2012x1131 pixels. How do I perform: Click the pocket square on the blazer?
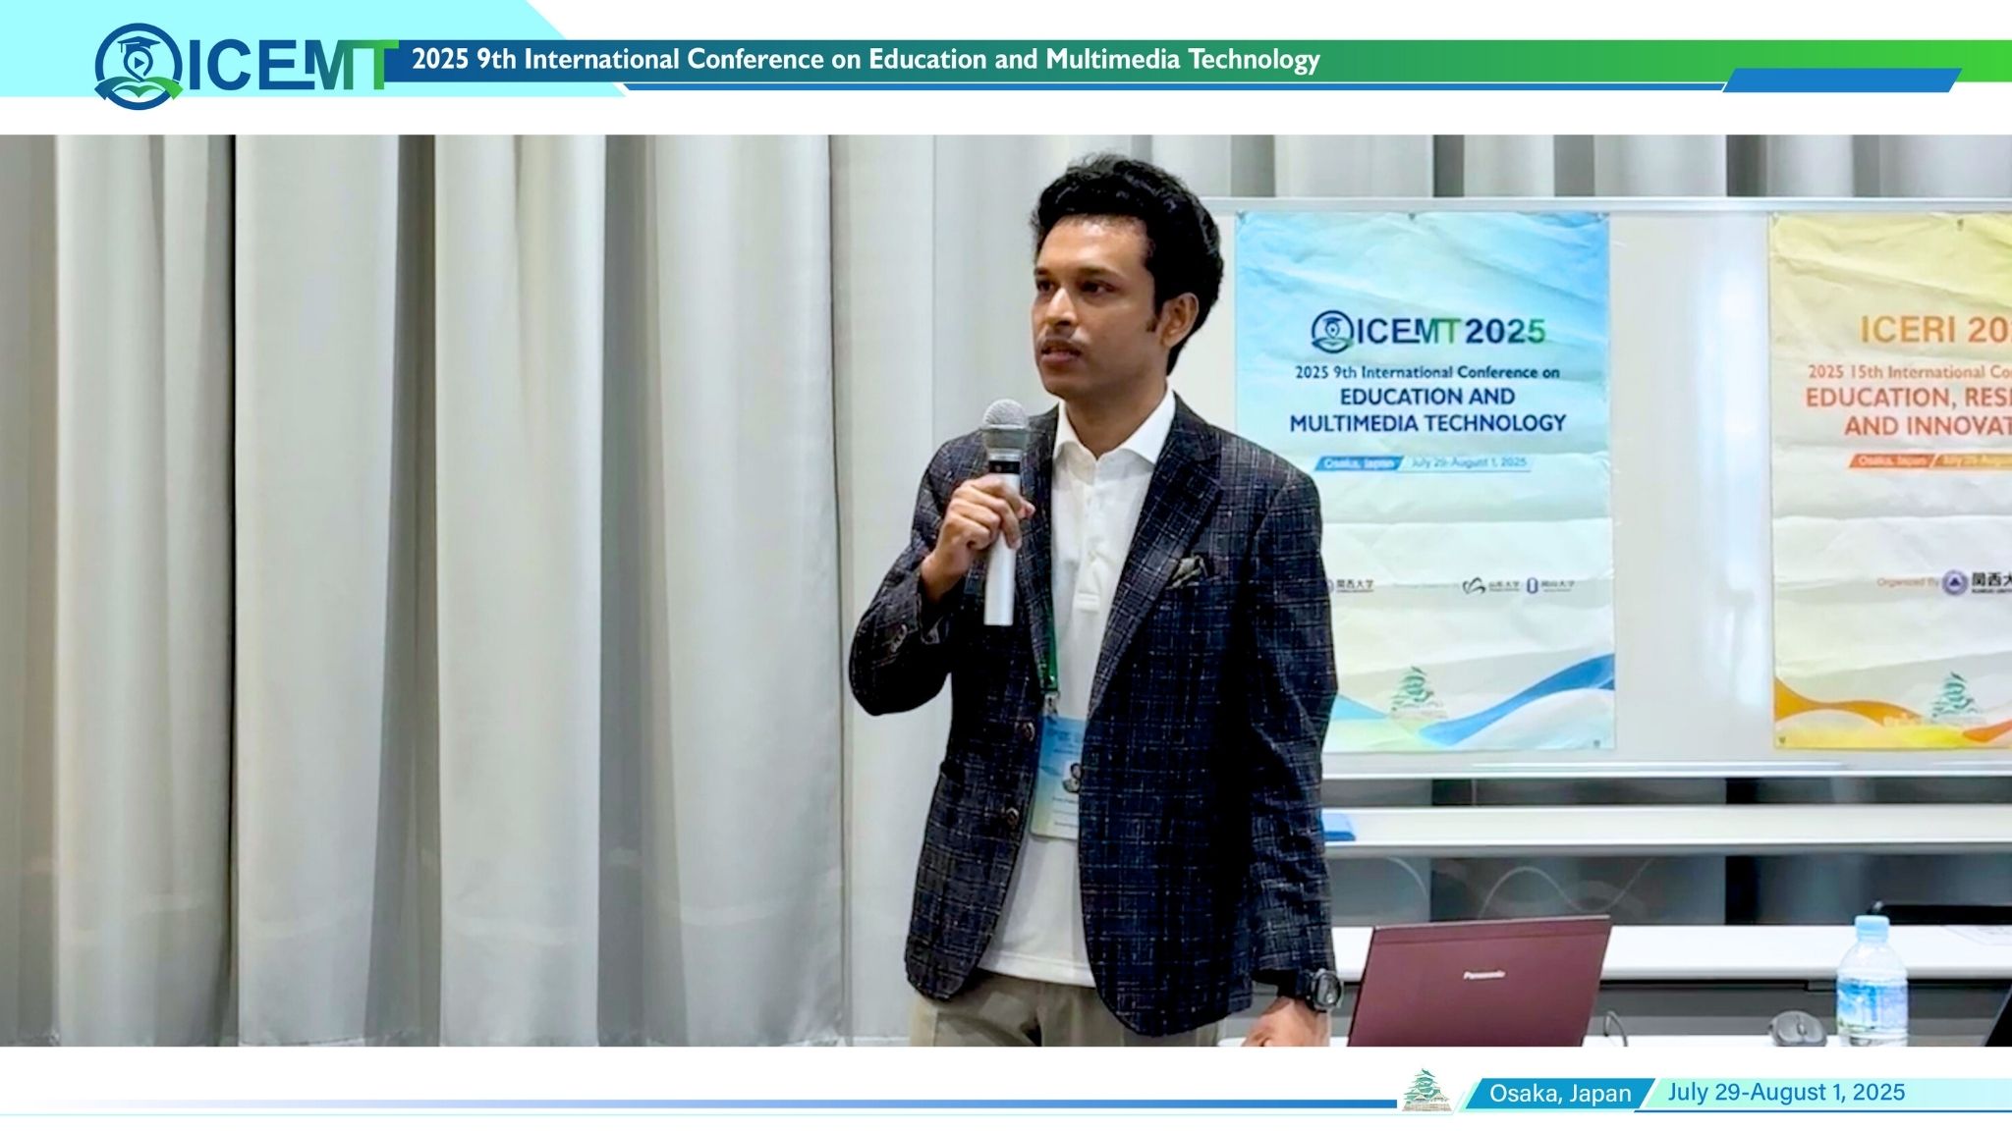[x=1187, y=570]
